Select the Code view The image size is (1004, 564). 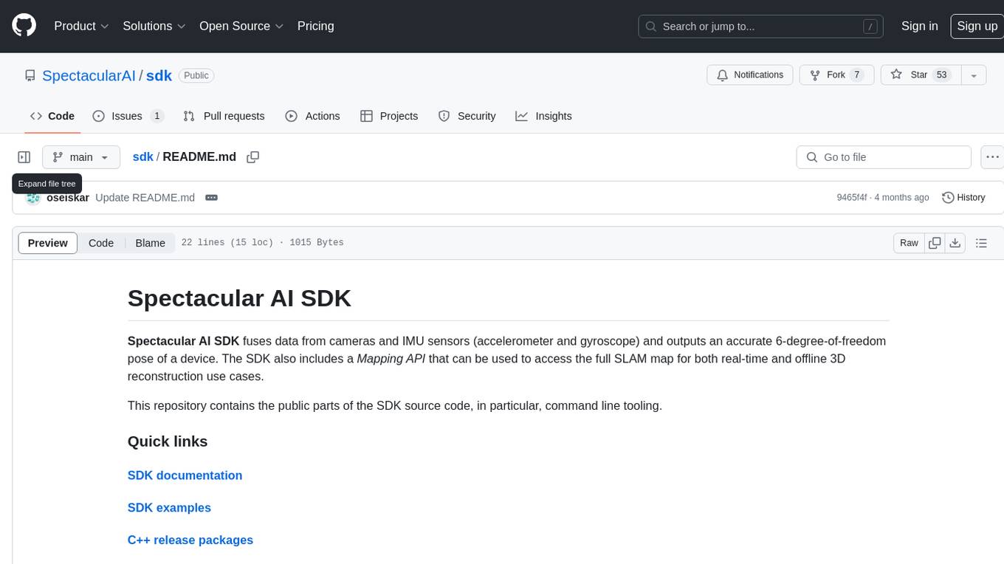click(101, 243)
